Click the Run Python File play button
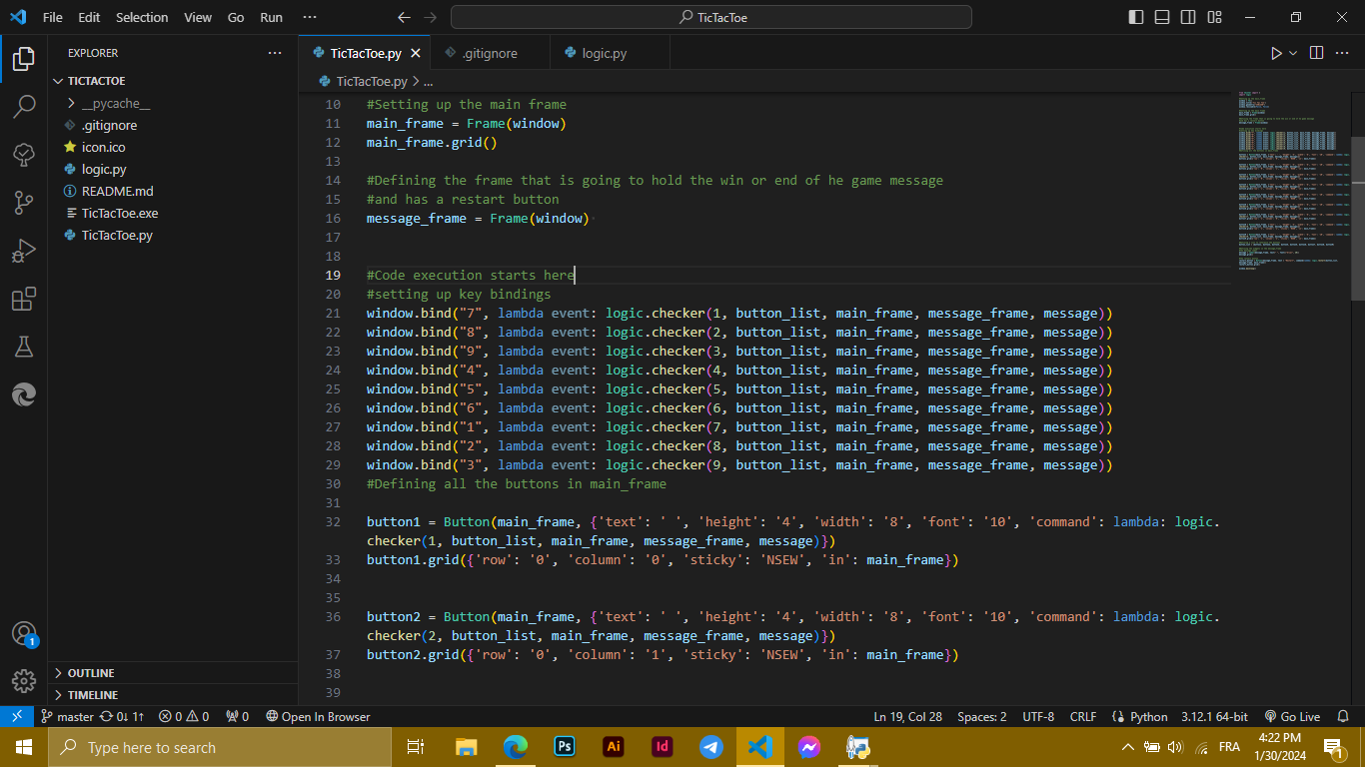This screenshot has width=1365, height=767. (x=1276, y=53)
